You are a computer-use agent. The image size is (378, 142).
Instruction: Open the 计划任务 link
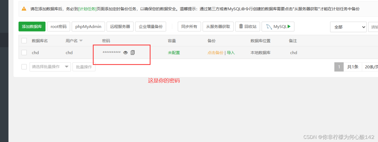(x=87, y=9)
